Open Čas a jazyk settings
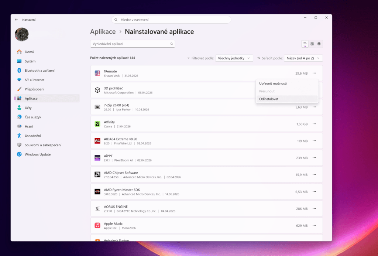The width and height of the screenshot is (378, 256). coord(47,117)
